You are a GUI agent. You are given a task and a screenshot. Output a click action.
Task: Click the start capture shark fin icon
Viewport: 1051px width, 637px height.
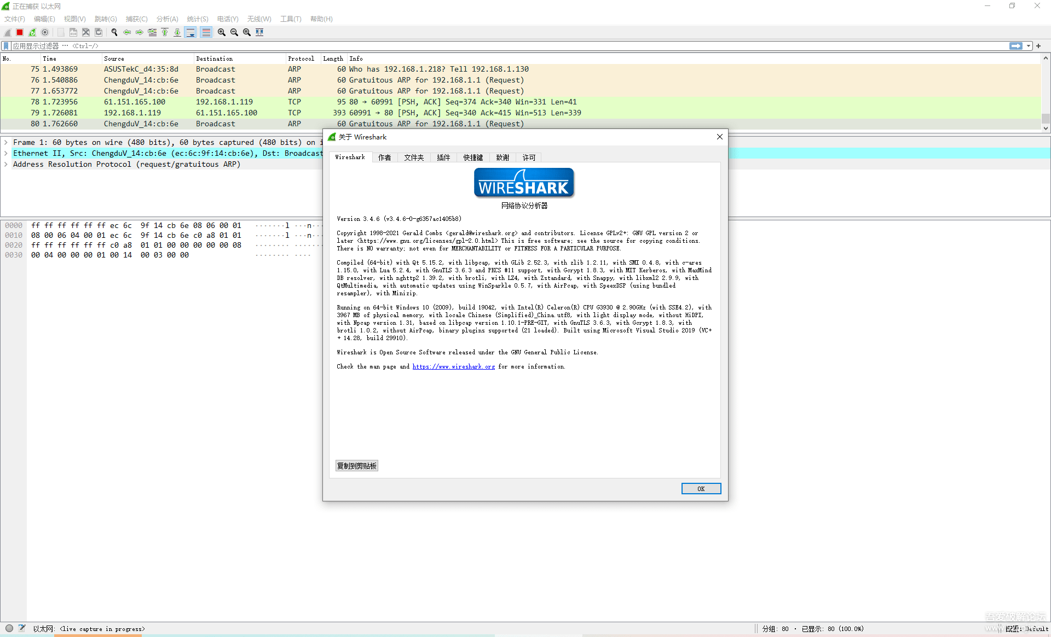click(x=8, y=32)
